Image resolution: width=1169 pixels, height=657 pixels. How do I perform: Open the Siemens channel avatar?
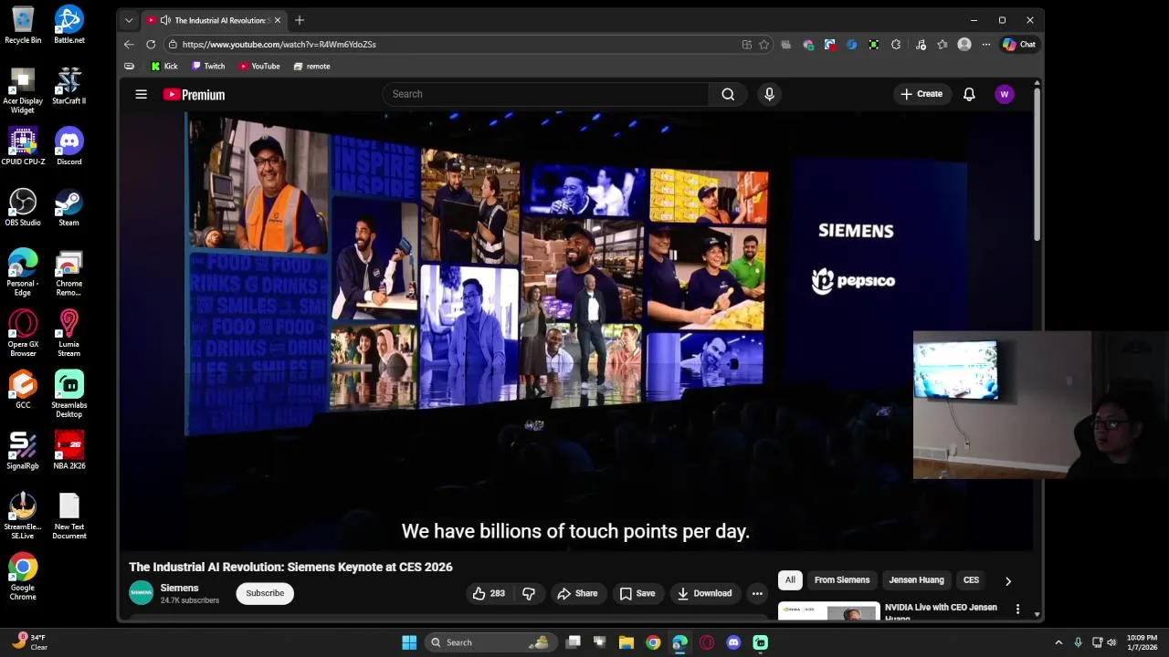[x=142, y=593]
